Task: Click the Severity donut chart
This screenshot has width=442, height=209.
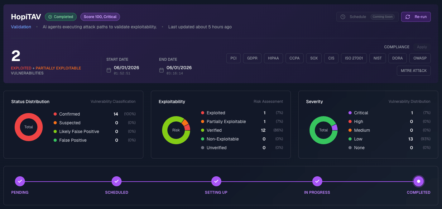Action: click(x=324, y=130)
